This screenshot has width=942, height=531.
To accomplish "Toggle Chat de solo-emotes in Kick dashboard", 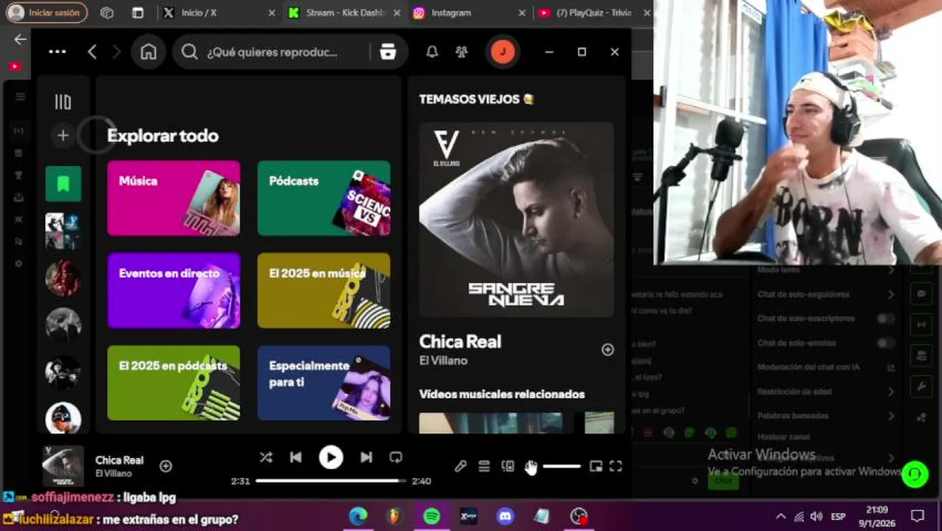I will tap(886, 343).
